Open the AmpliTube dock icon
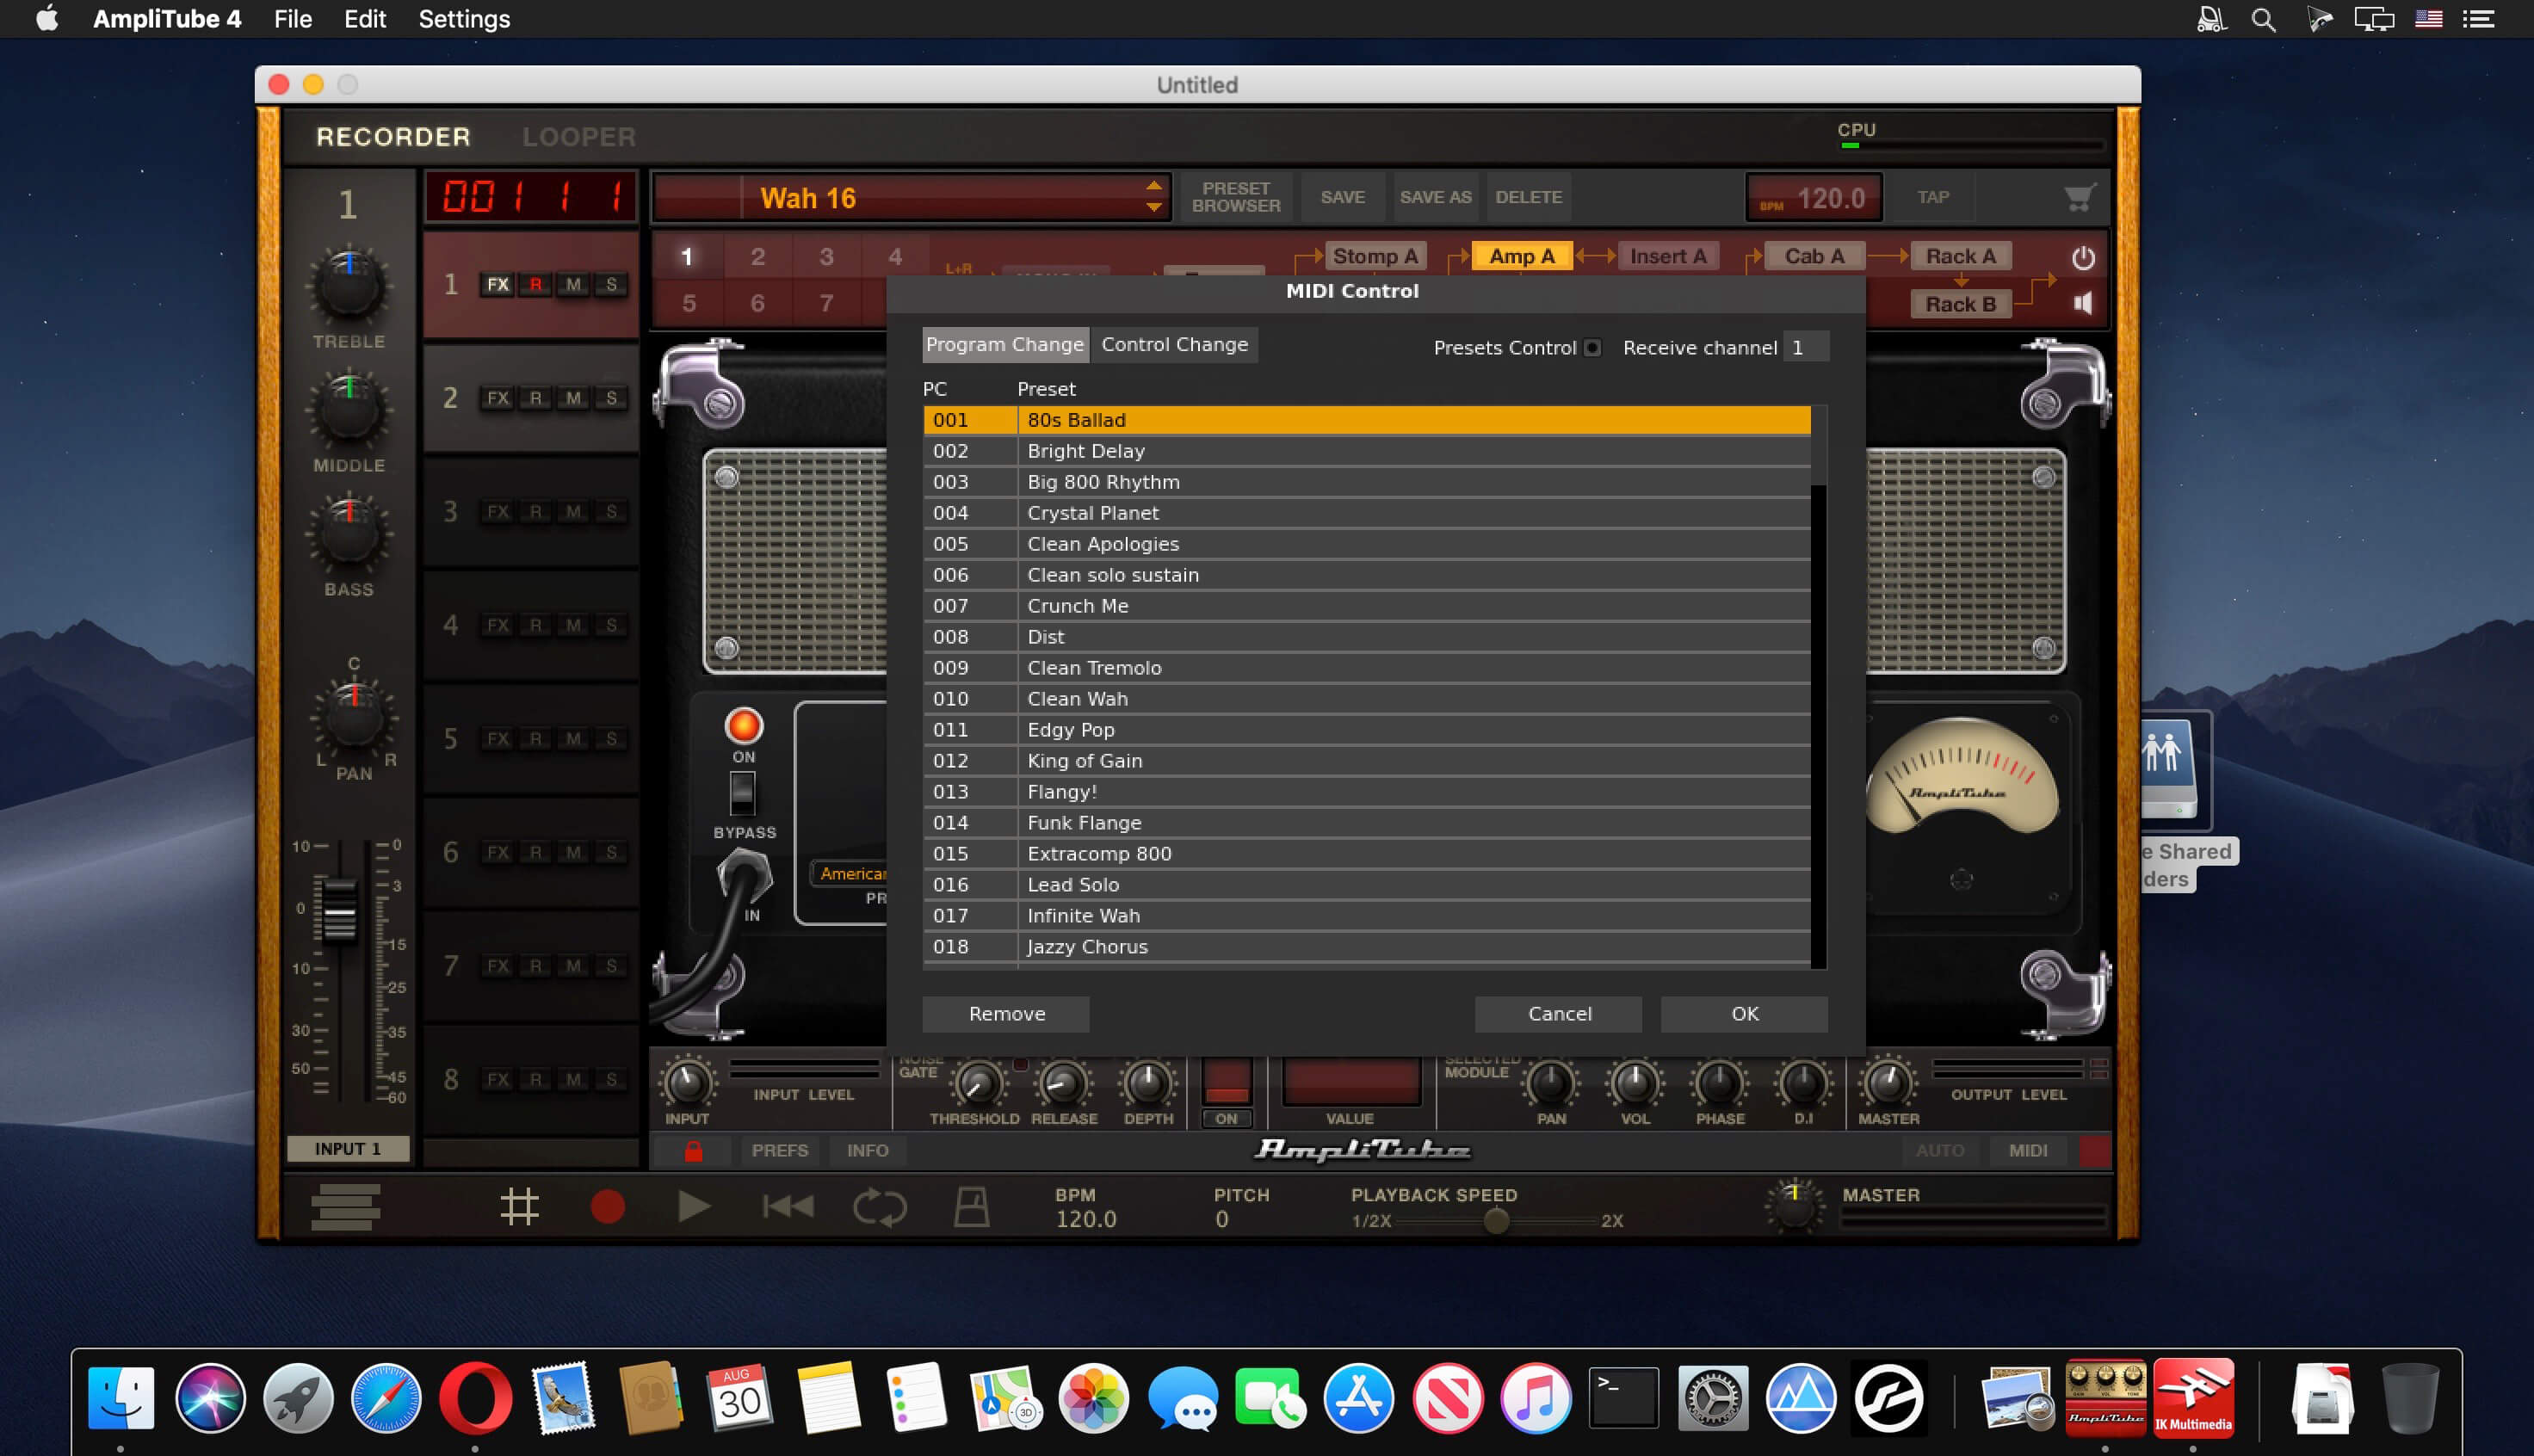Image resolution: width=2534 pixels, height=1456 pixels. [2105, 1397]
